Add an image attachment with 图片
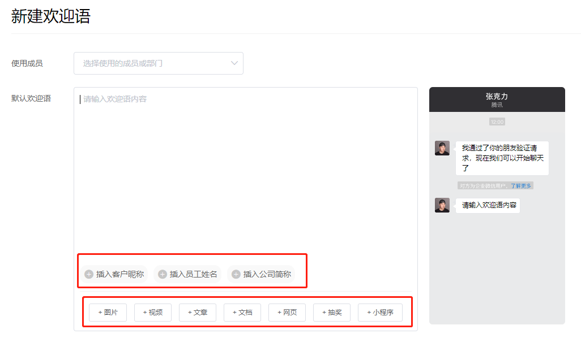Image resolution: width=581 pixels, height=338 pixels. (108, 313)
